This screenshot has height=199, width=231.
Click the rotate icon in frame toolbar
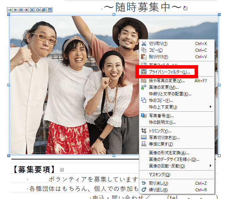click(x=38, y=10)
